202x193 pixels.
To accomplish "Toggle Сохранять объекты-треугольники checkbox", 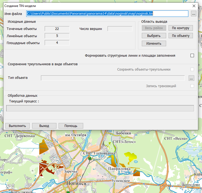I will [x=192, y=70].
